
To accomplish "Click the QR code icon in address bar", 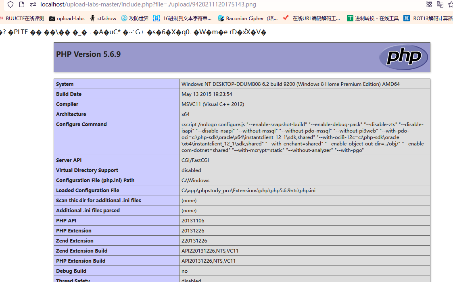I will point(429,4).
